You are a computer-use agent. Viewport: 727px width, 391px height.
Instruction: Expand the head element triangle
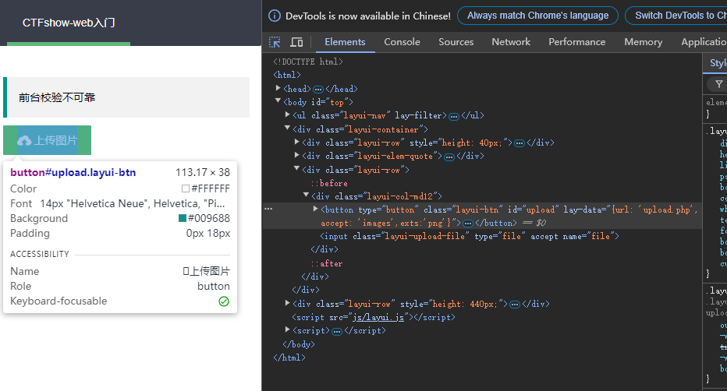coord(278,88)
